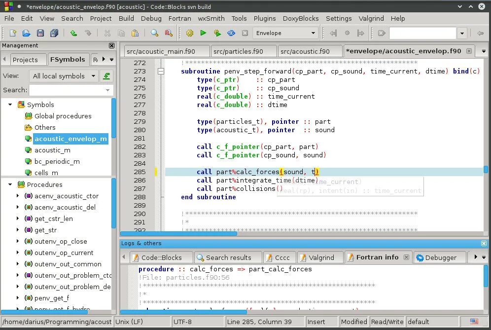Screen dimensions: 491x330
Task: Click the horizontal scrollbar under the editor
Action: coord(302,233)
